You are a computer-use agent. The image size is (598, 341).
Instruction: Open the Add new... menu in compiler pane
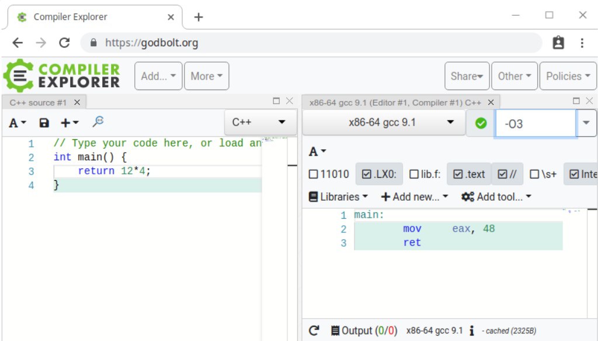click(x=415, y=197)
